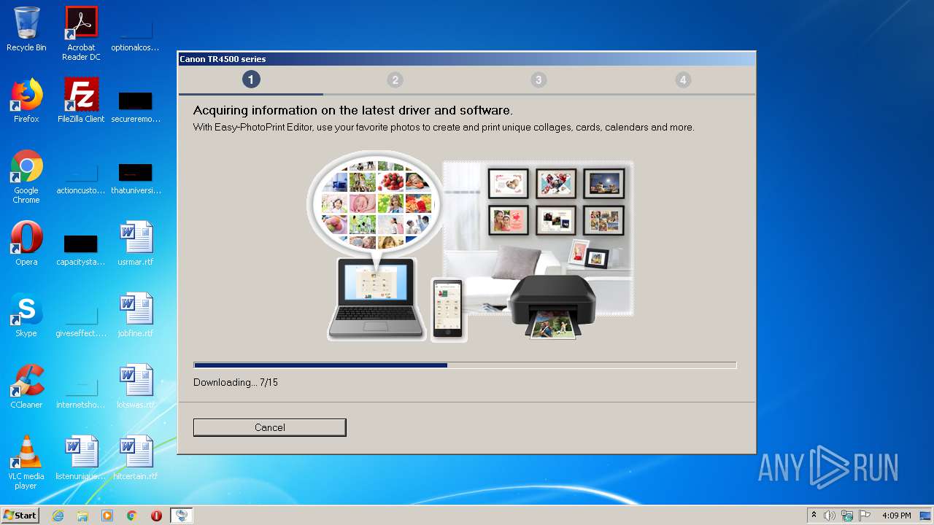
Task: Open Windows Media Player taskbar icon
Action: [x=107, y=516]
